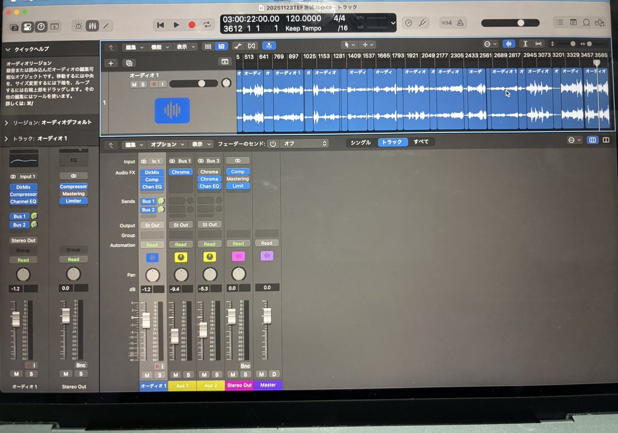
Task: Enable the blue Catch Playhead waveform icon
Action: tap(509, 44)
